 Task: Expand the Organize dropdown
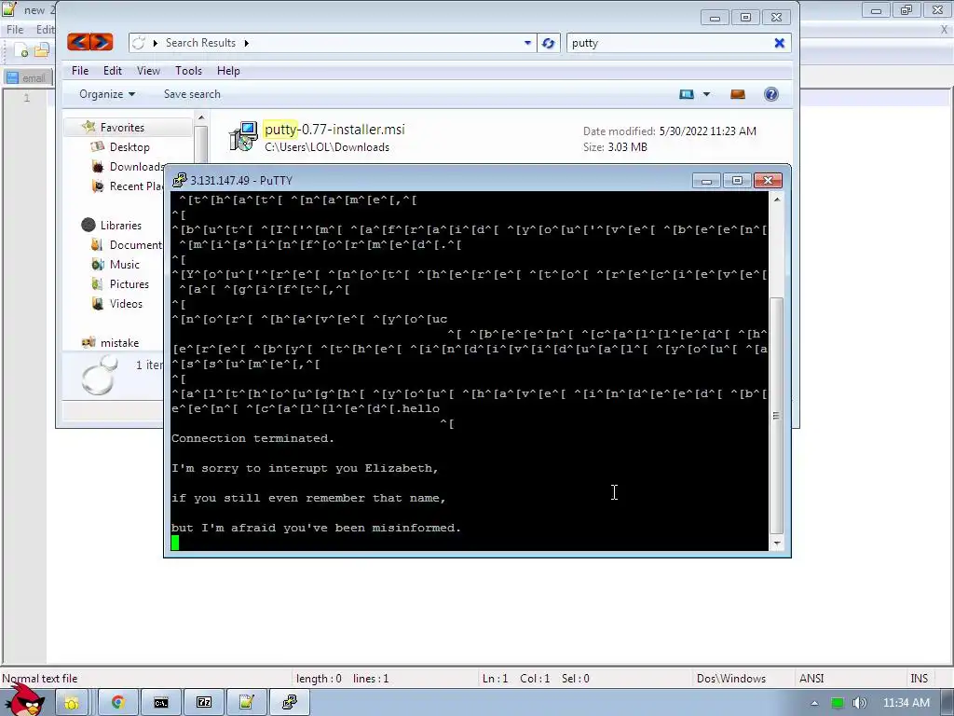click(x=107, y=94)
